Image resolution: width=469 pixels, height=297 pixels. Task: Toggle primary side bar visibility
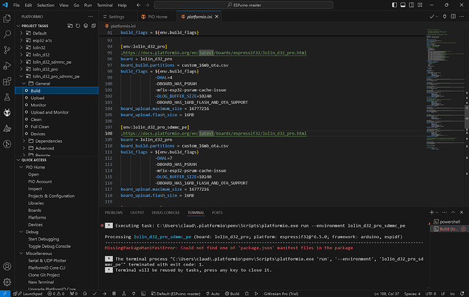point(394,5)
